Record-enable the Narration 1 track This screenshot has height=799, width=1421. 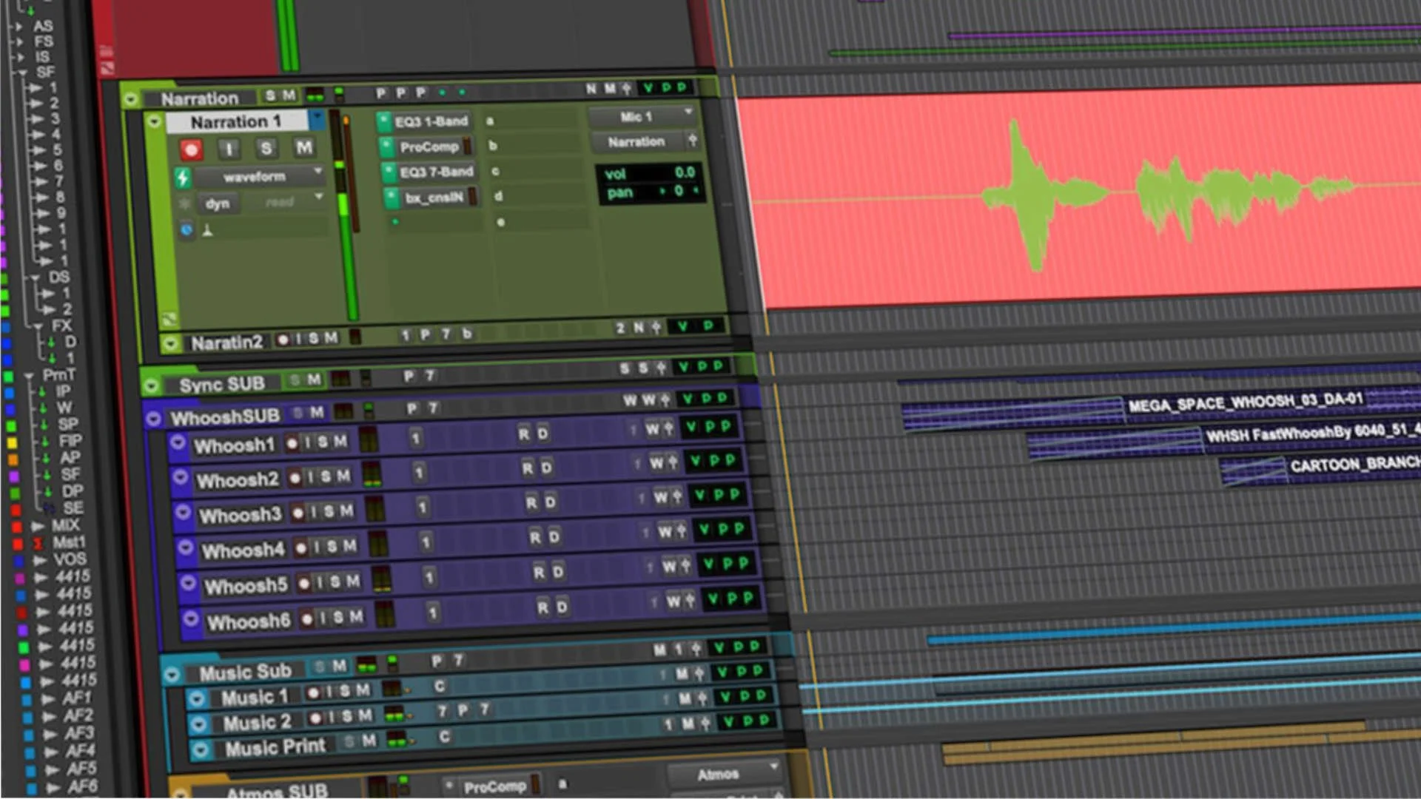[x=191, y=149]
